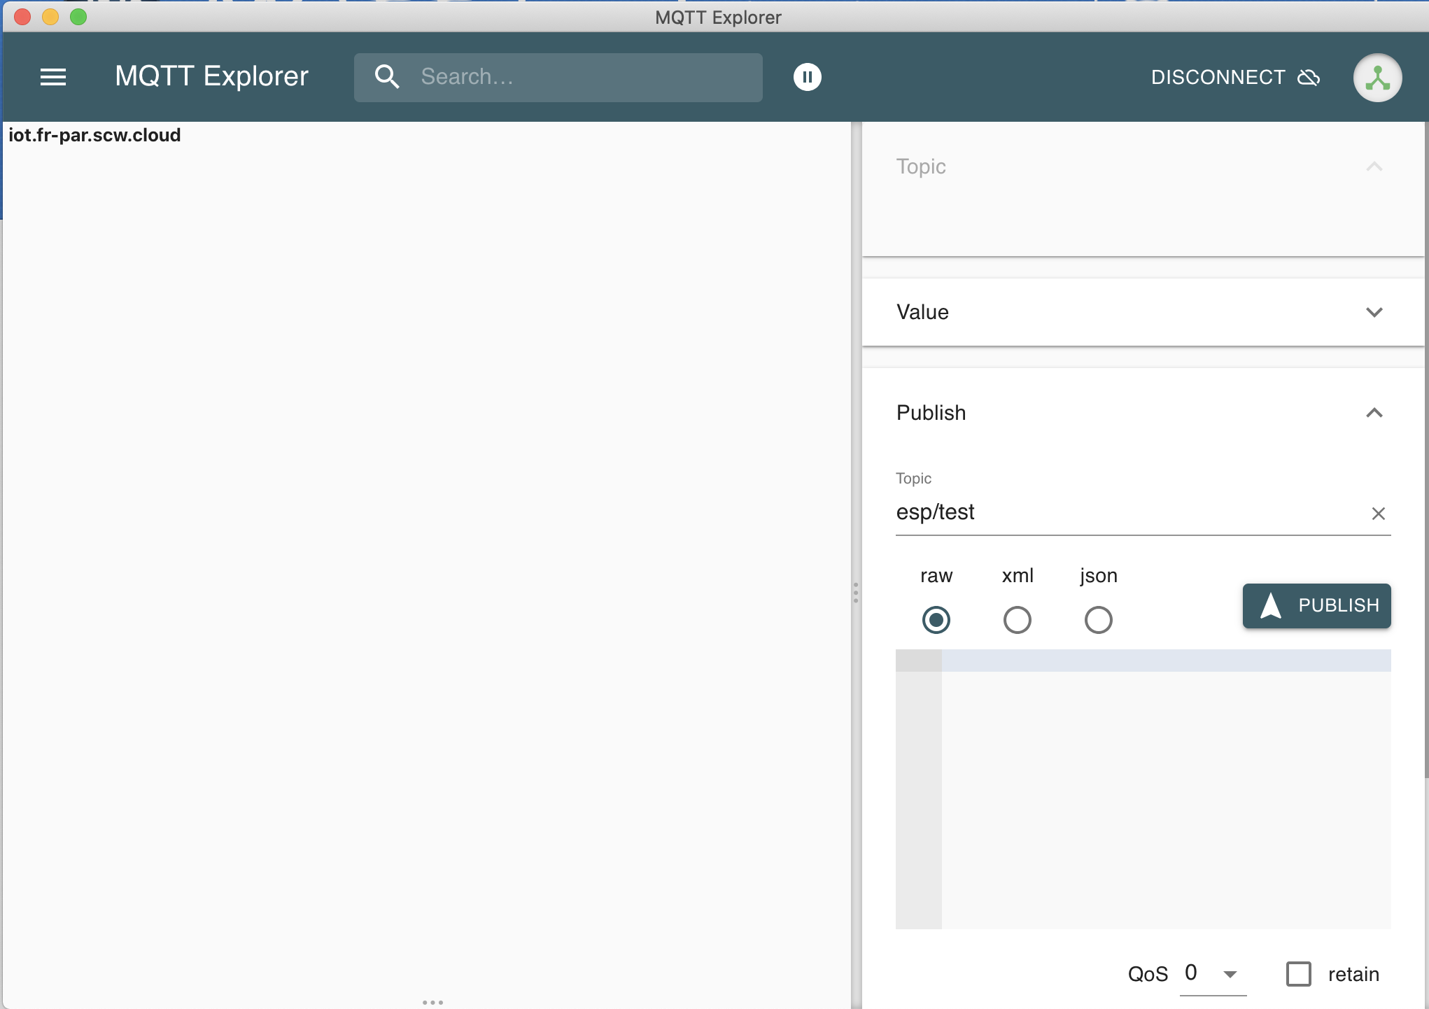Viewport: 1429px width, 1009px height.
Task: Enable the retain checkbox
Action: coord(1299,974)
